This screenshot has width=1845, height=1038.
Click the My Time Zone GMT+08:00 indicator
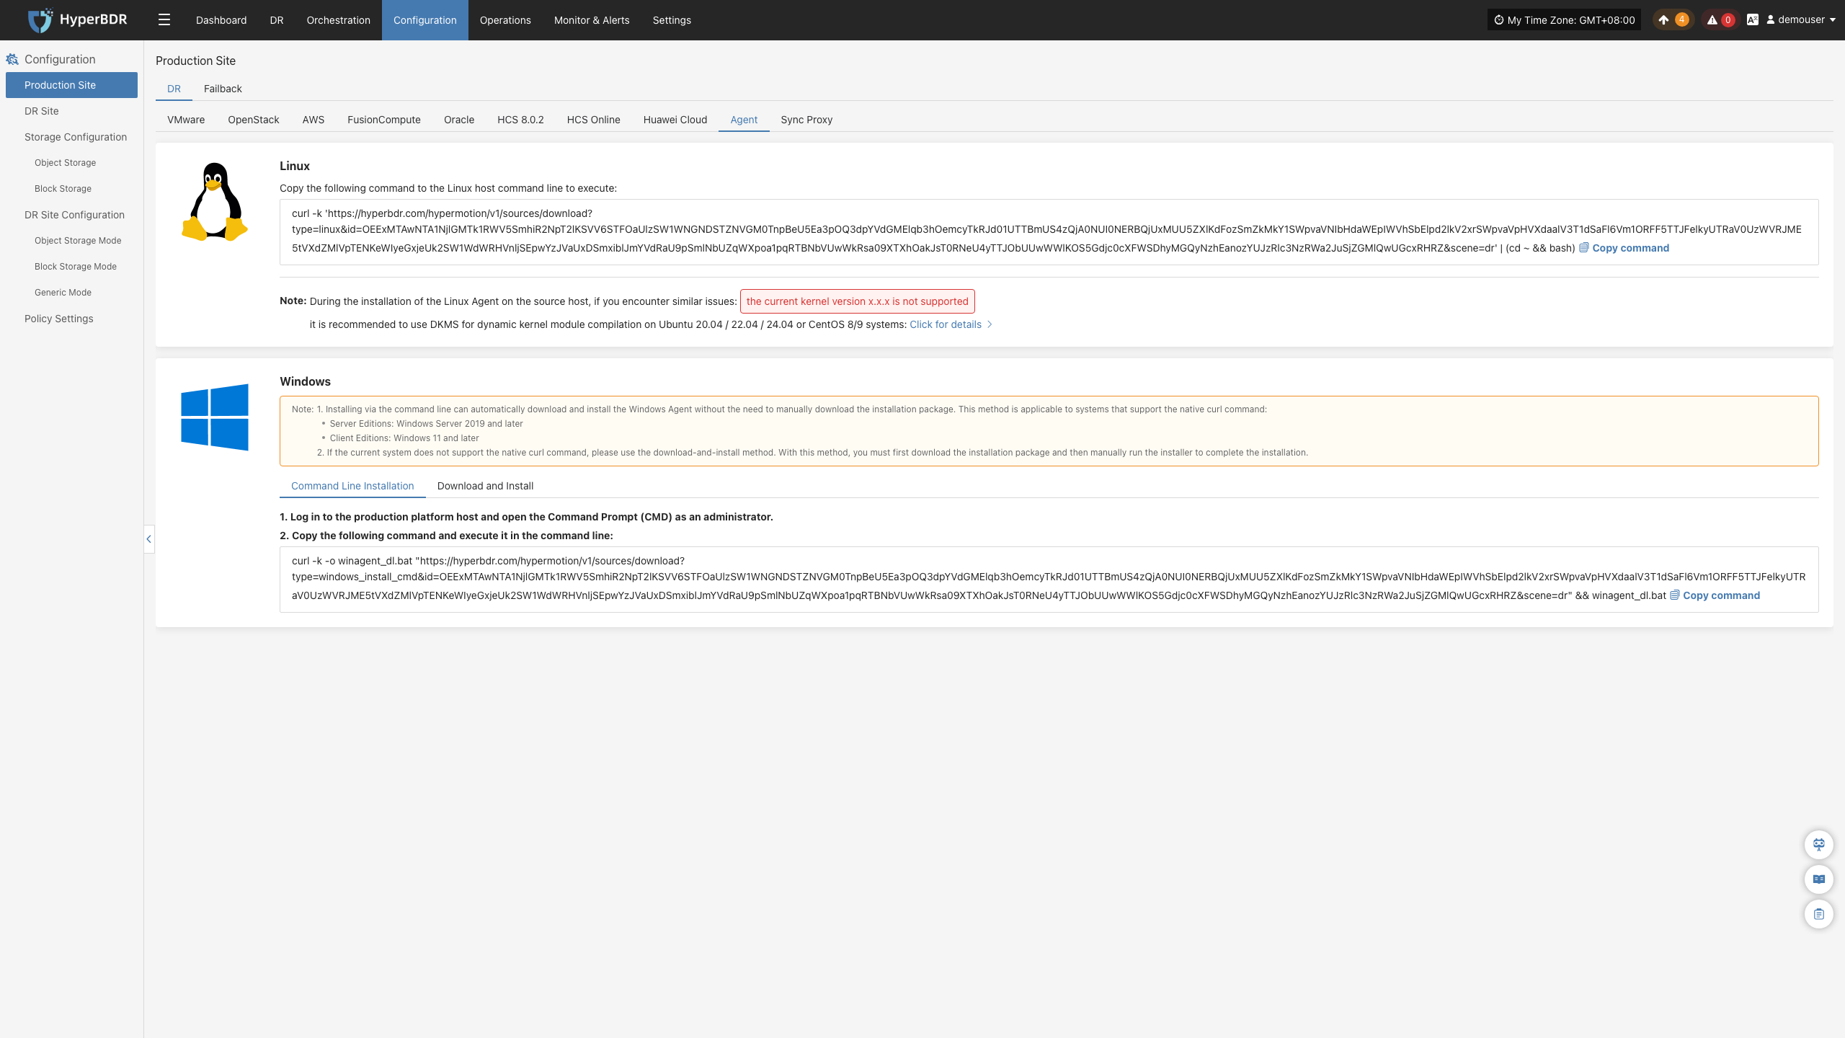1564,20
